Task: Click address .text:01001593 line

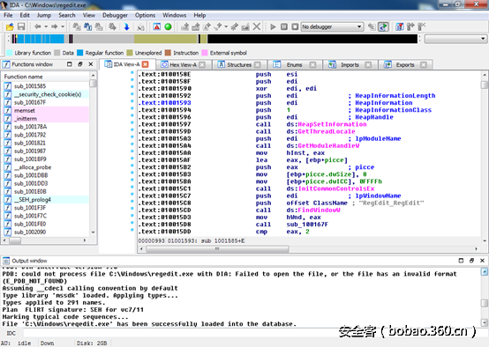Action: [x=165, y=103]
